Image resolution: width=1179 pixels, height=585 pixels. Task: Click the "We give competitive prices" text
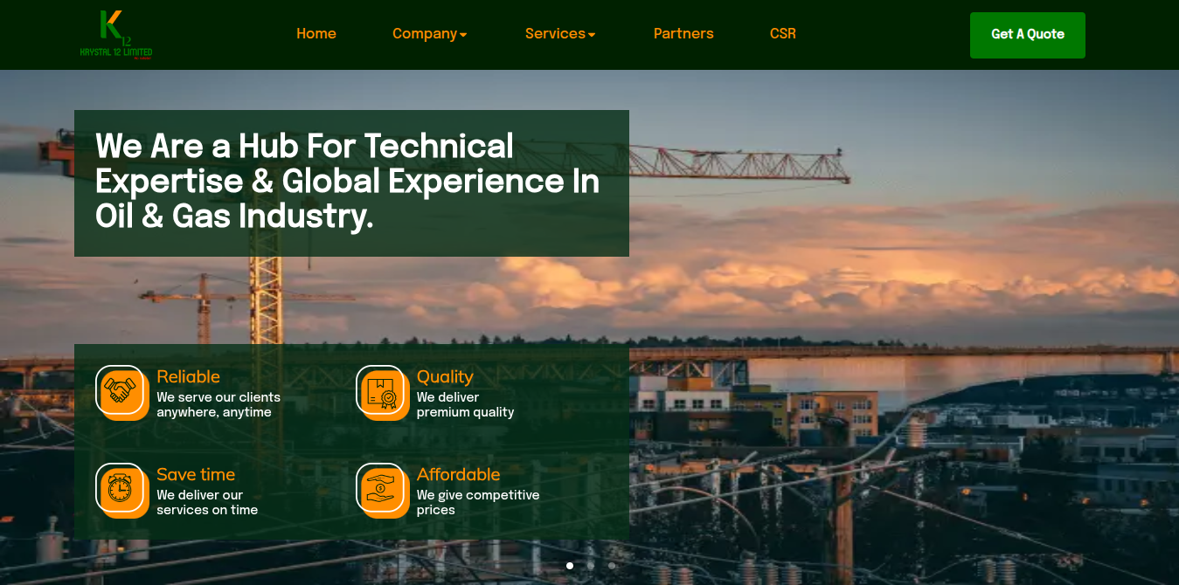click(x=477, y=502)
